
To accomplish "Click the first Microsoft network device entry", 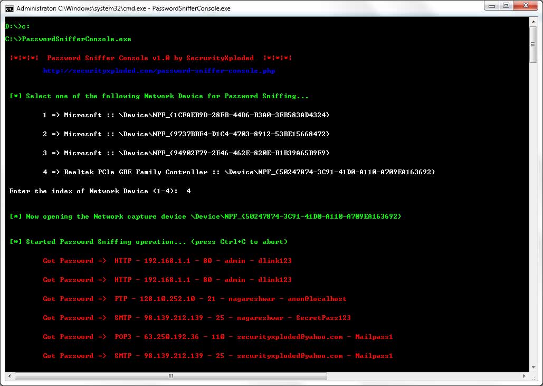I will [x=186, y=115].
